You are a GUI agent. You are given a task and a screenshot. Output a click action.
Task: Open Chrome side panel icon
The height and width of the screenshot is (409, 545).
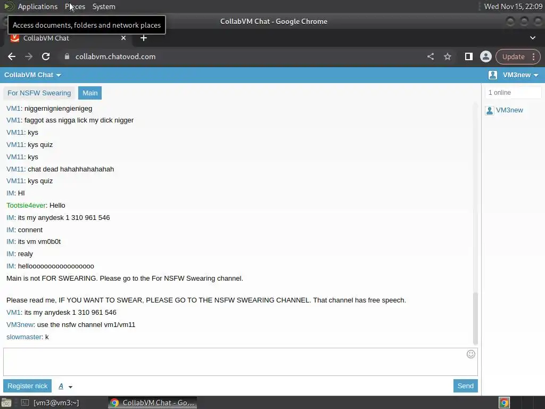pos(468,56)
